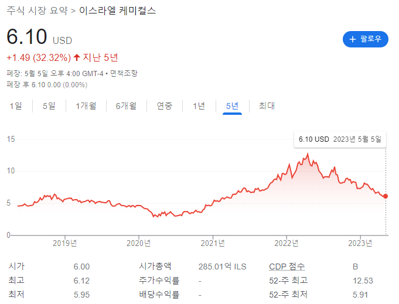The width and height of the screenshot is (399, 304).
Task: Select the 5년 chart range tab
Action: [x=232, y=106]
